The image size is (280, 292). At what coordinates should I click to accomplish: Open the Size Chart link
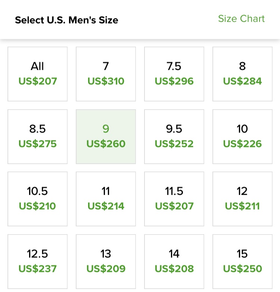tap(241, 19)
